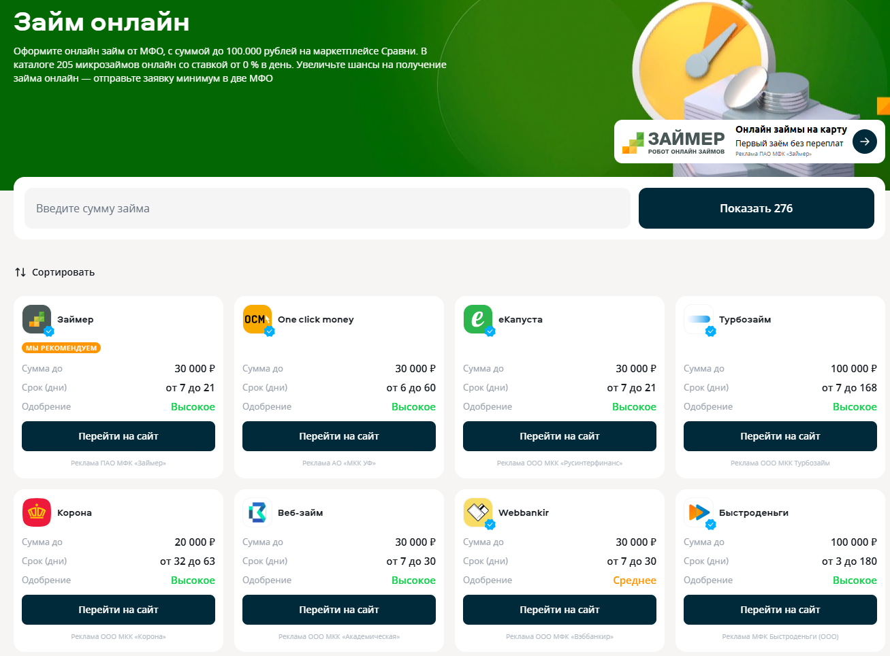Click the Веб-займ card title

pos(300,512)
